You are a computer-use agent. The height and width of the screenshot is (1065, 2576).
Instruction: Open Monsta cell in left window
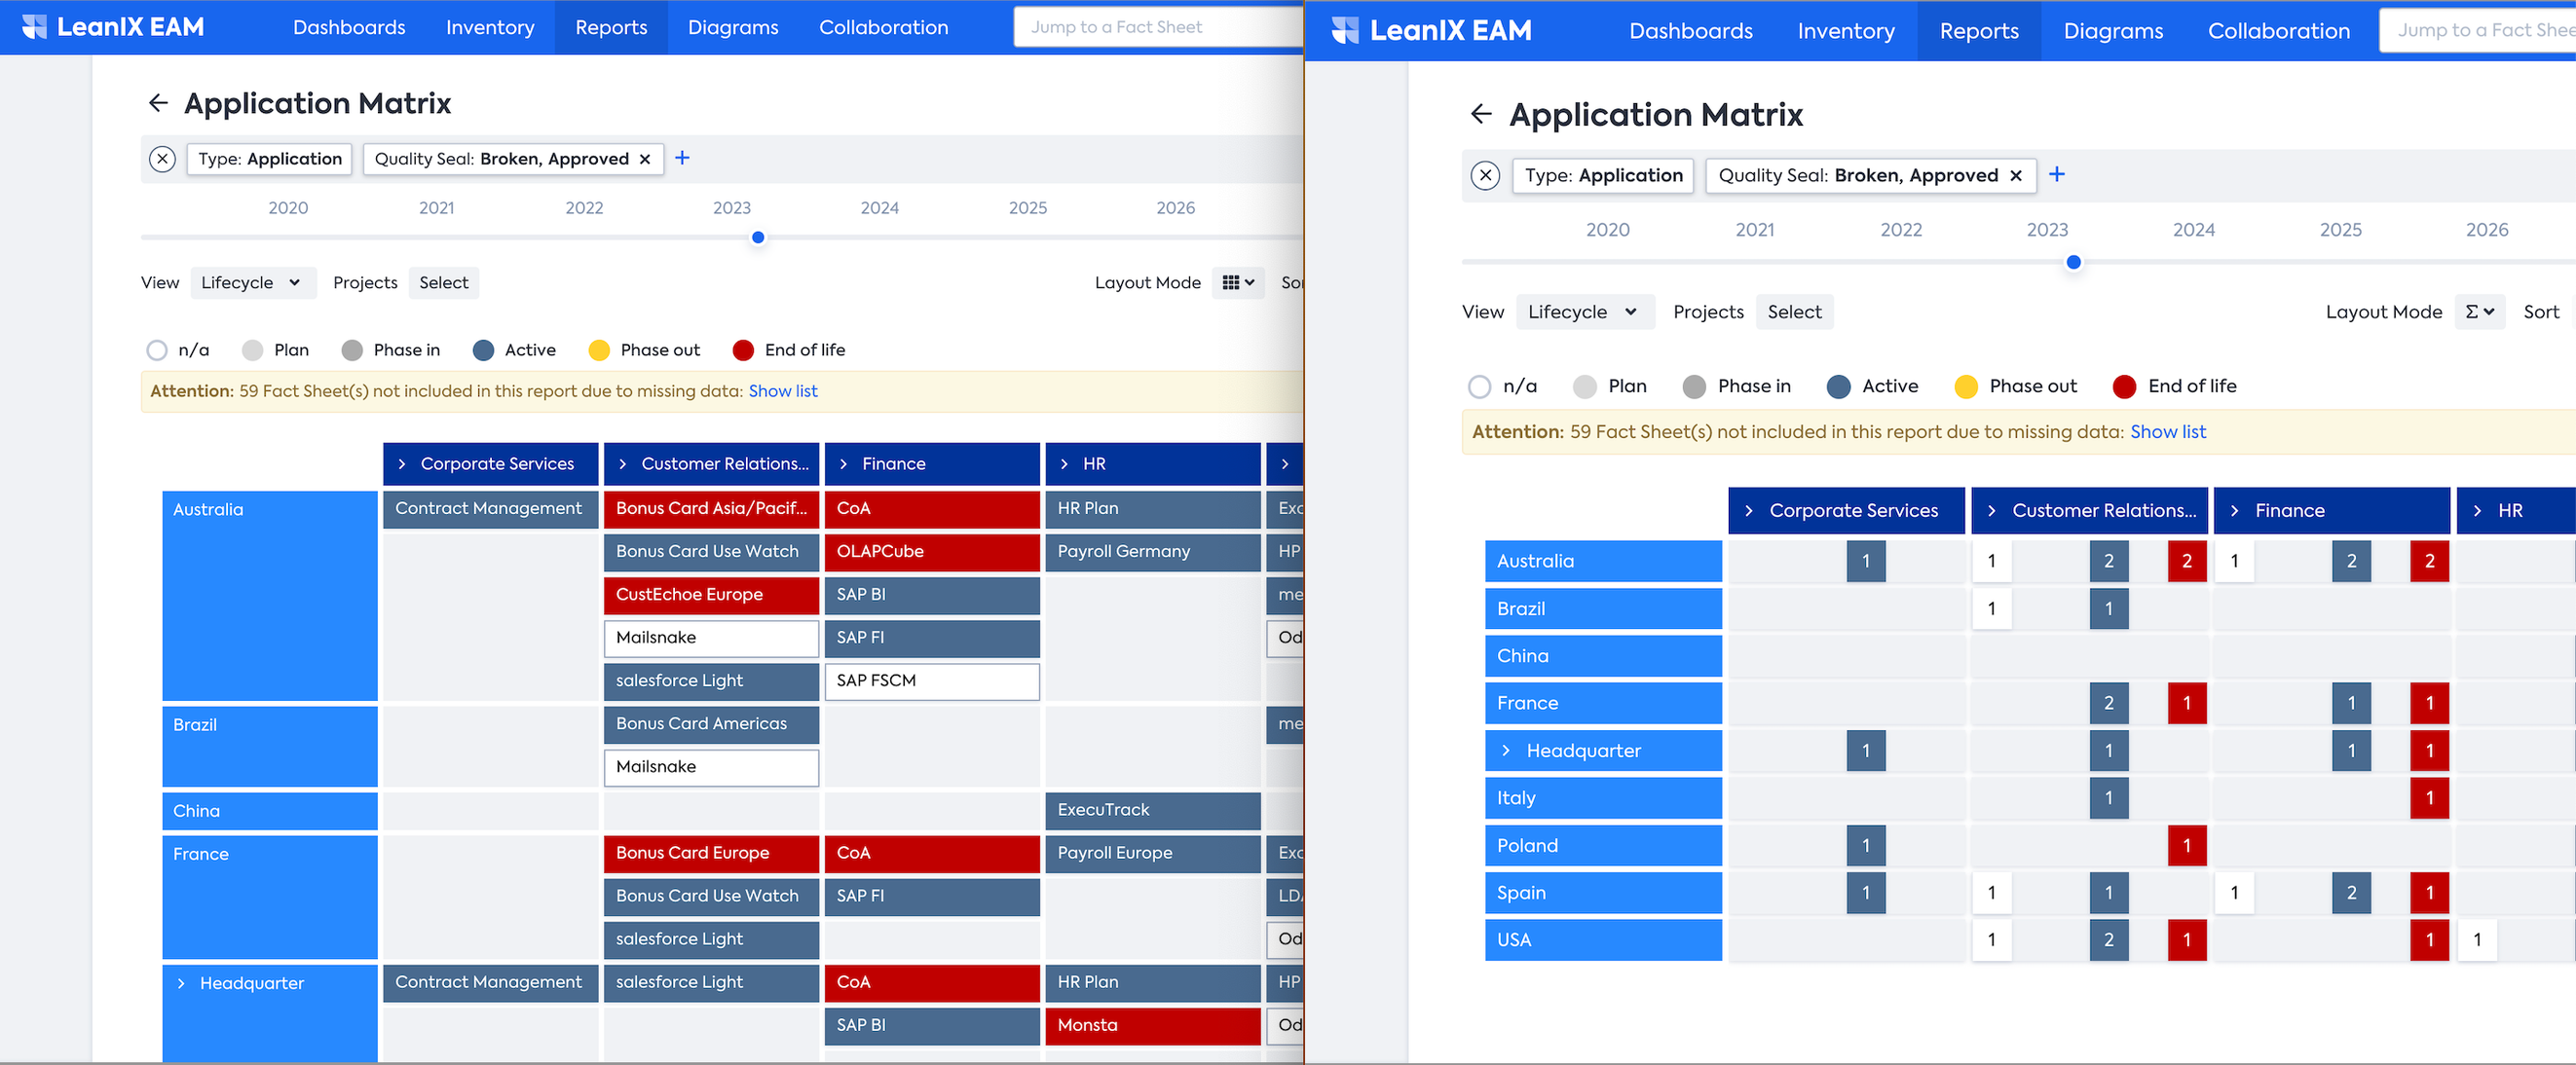[x=1153, y=1026]
